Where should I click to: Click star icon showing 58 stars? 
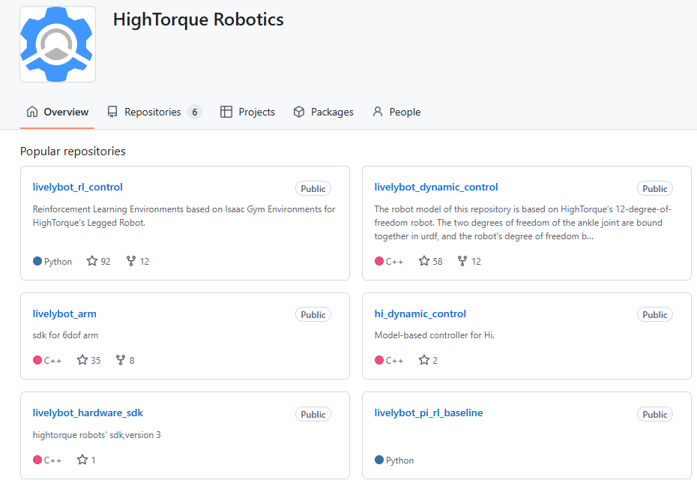point(424,261)
